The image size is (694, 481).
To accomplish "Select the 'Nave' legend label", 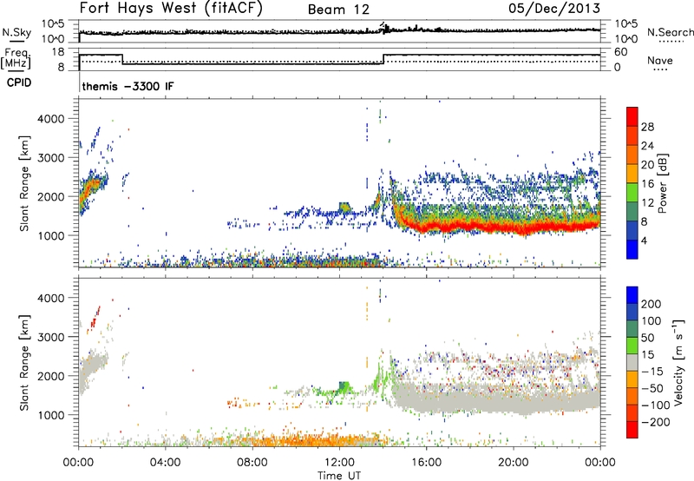I will tap(660, 61).
